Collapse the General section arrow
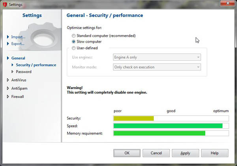 point(8,58)
